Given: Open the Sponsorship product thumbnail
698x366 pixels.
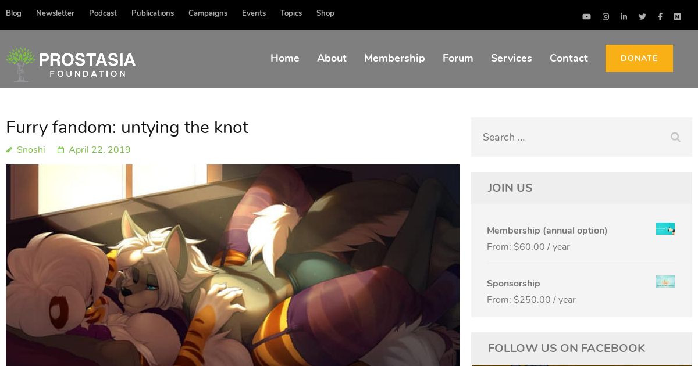Looking at the screenshot, I should (x=665, y=281).
